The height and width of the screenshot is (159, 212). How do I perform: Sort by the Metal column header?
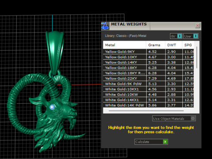pos(125,45)
